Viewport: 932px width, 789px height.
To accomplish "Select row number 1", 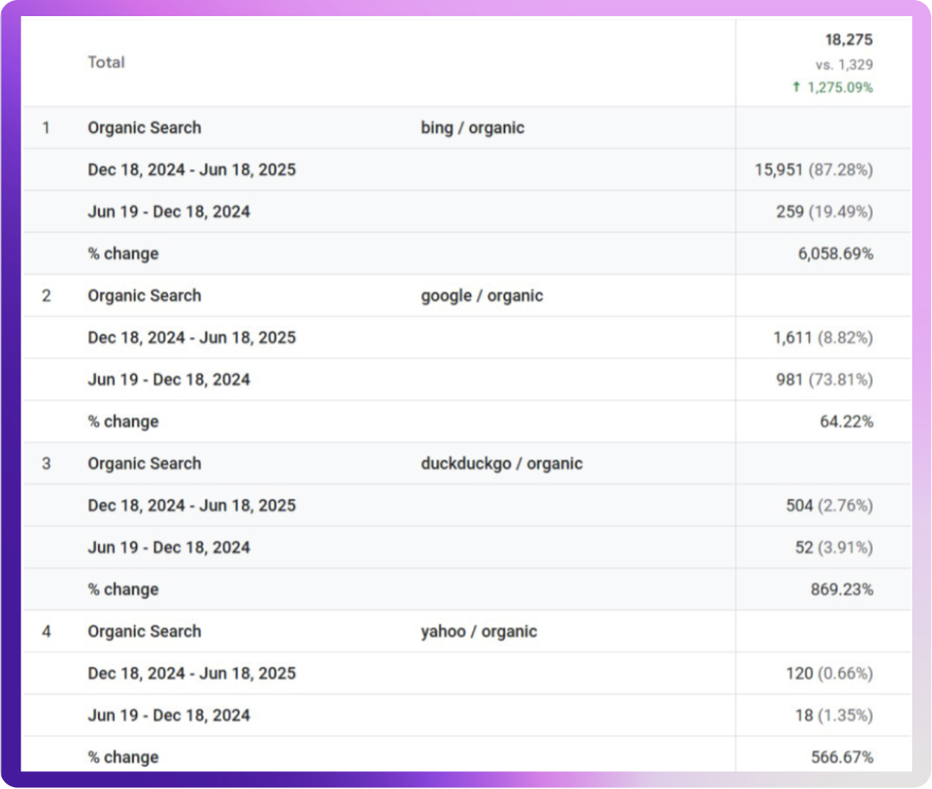I will (47, 127).
